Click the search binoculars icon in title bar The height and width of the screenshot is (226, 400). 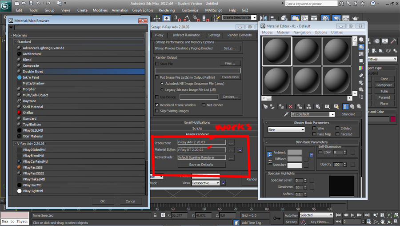point(341,4)
